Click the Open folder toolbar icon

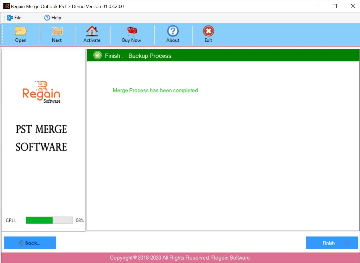[21, 31]
